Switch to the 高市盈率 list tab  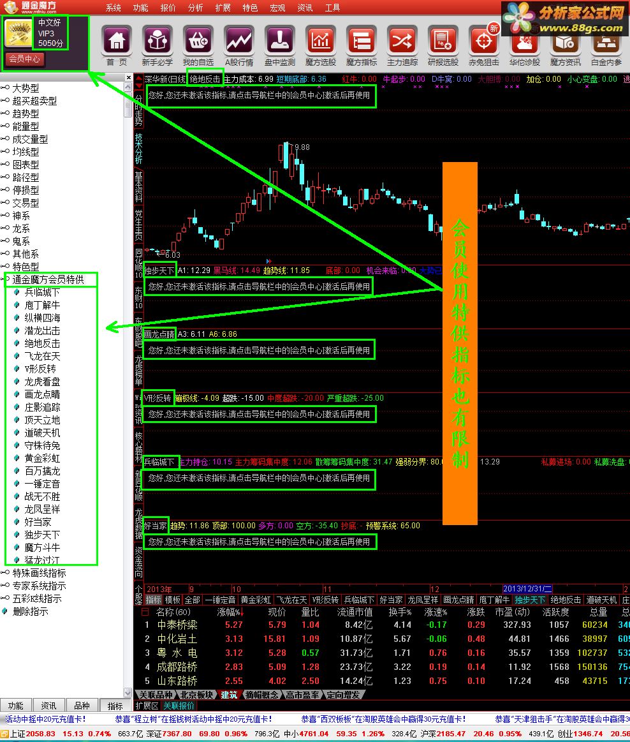coord(303,695)
